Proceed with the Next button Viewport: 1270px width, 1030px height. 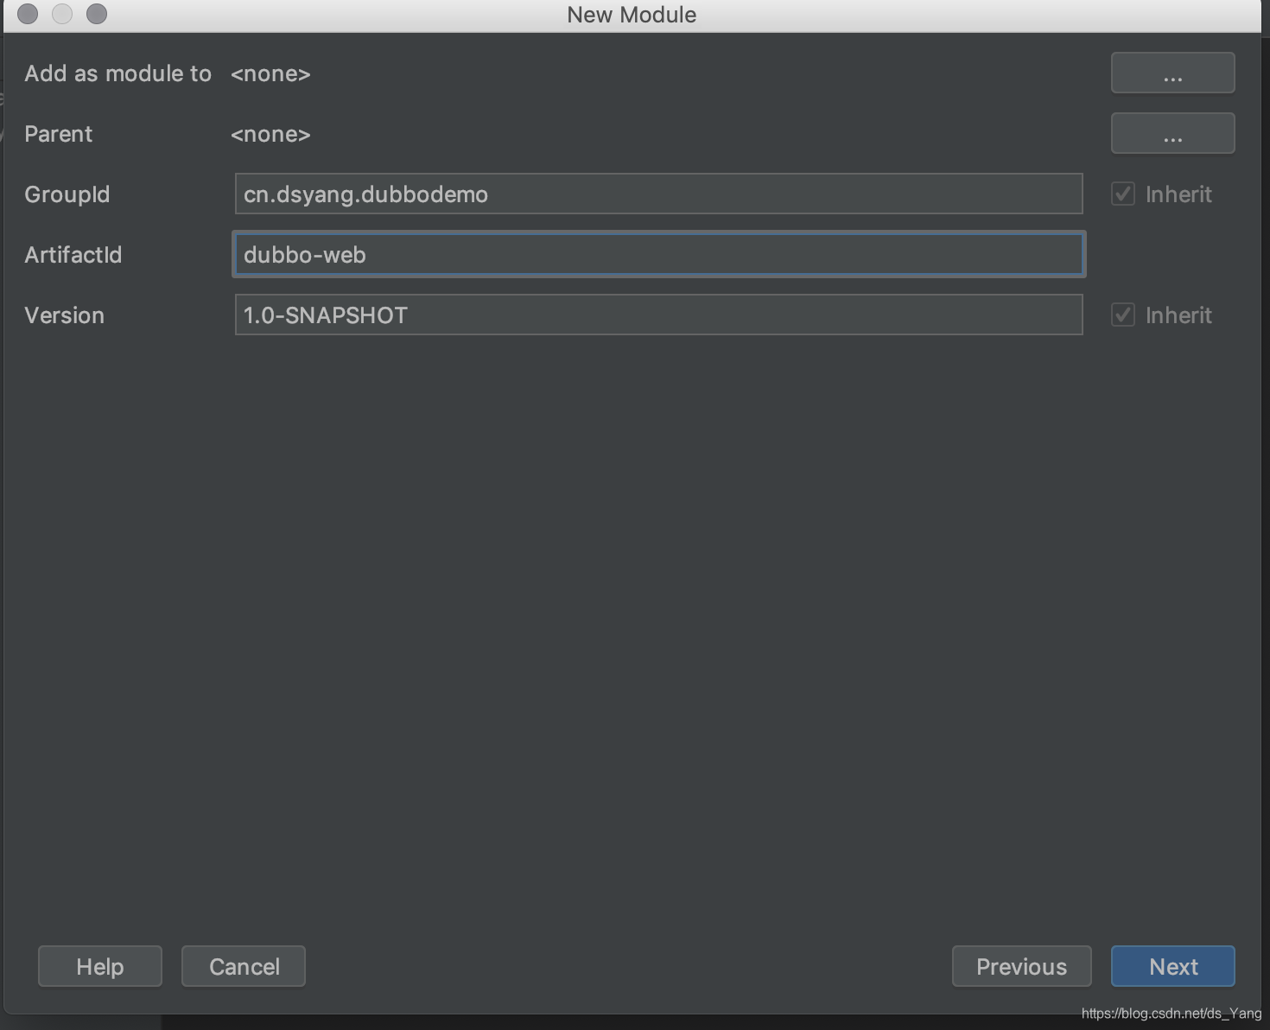pyautogui.click(x=1172, y=966)
